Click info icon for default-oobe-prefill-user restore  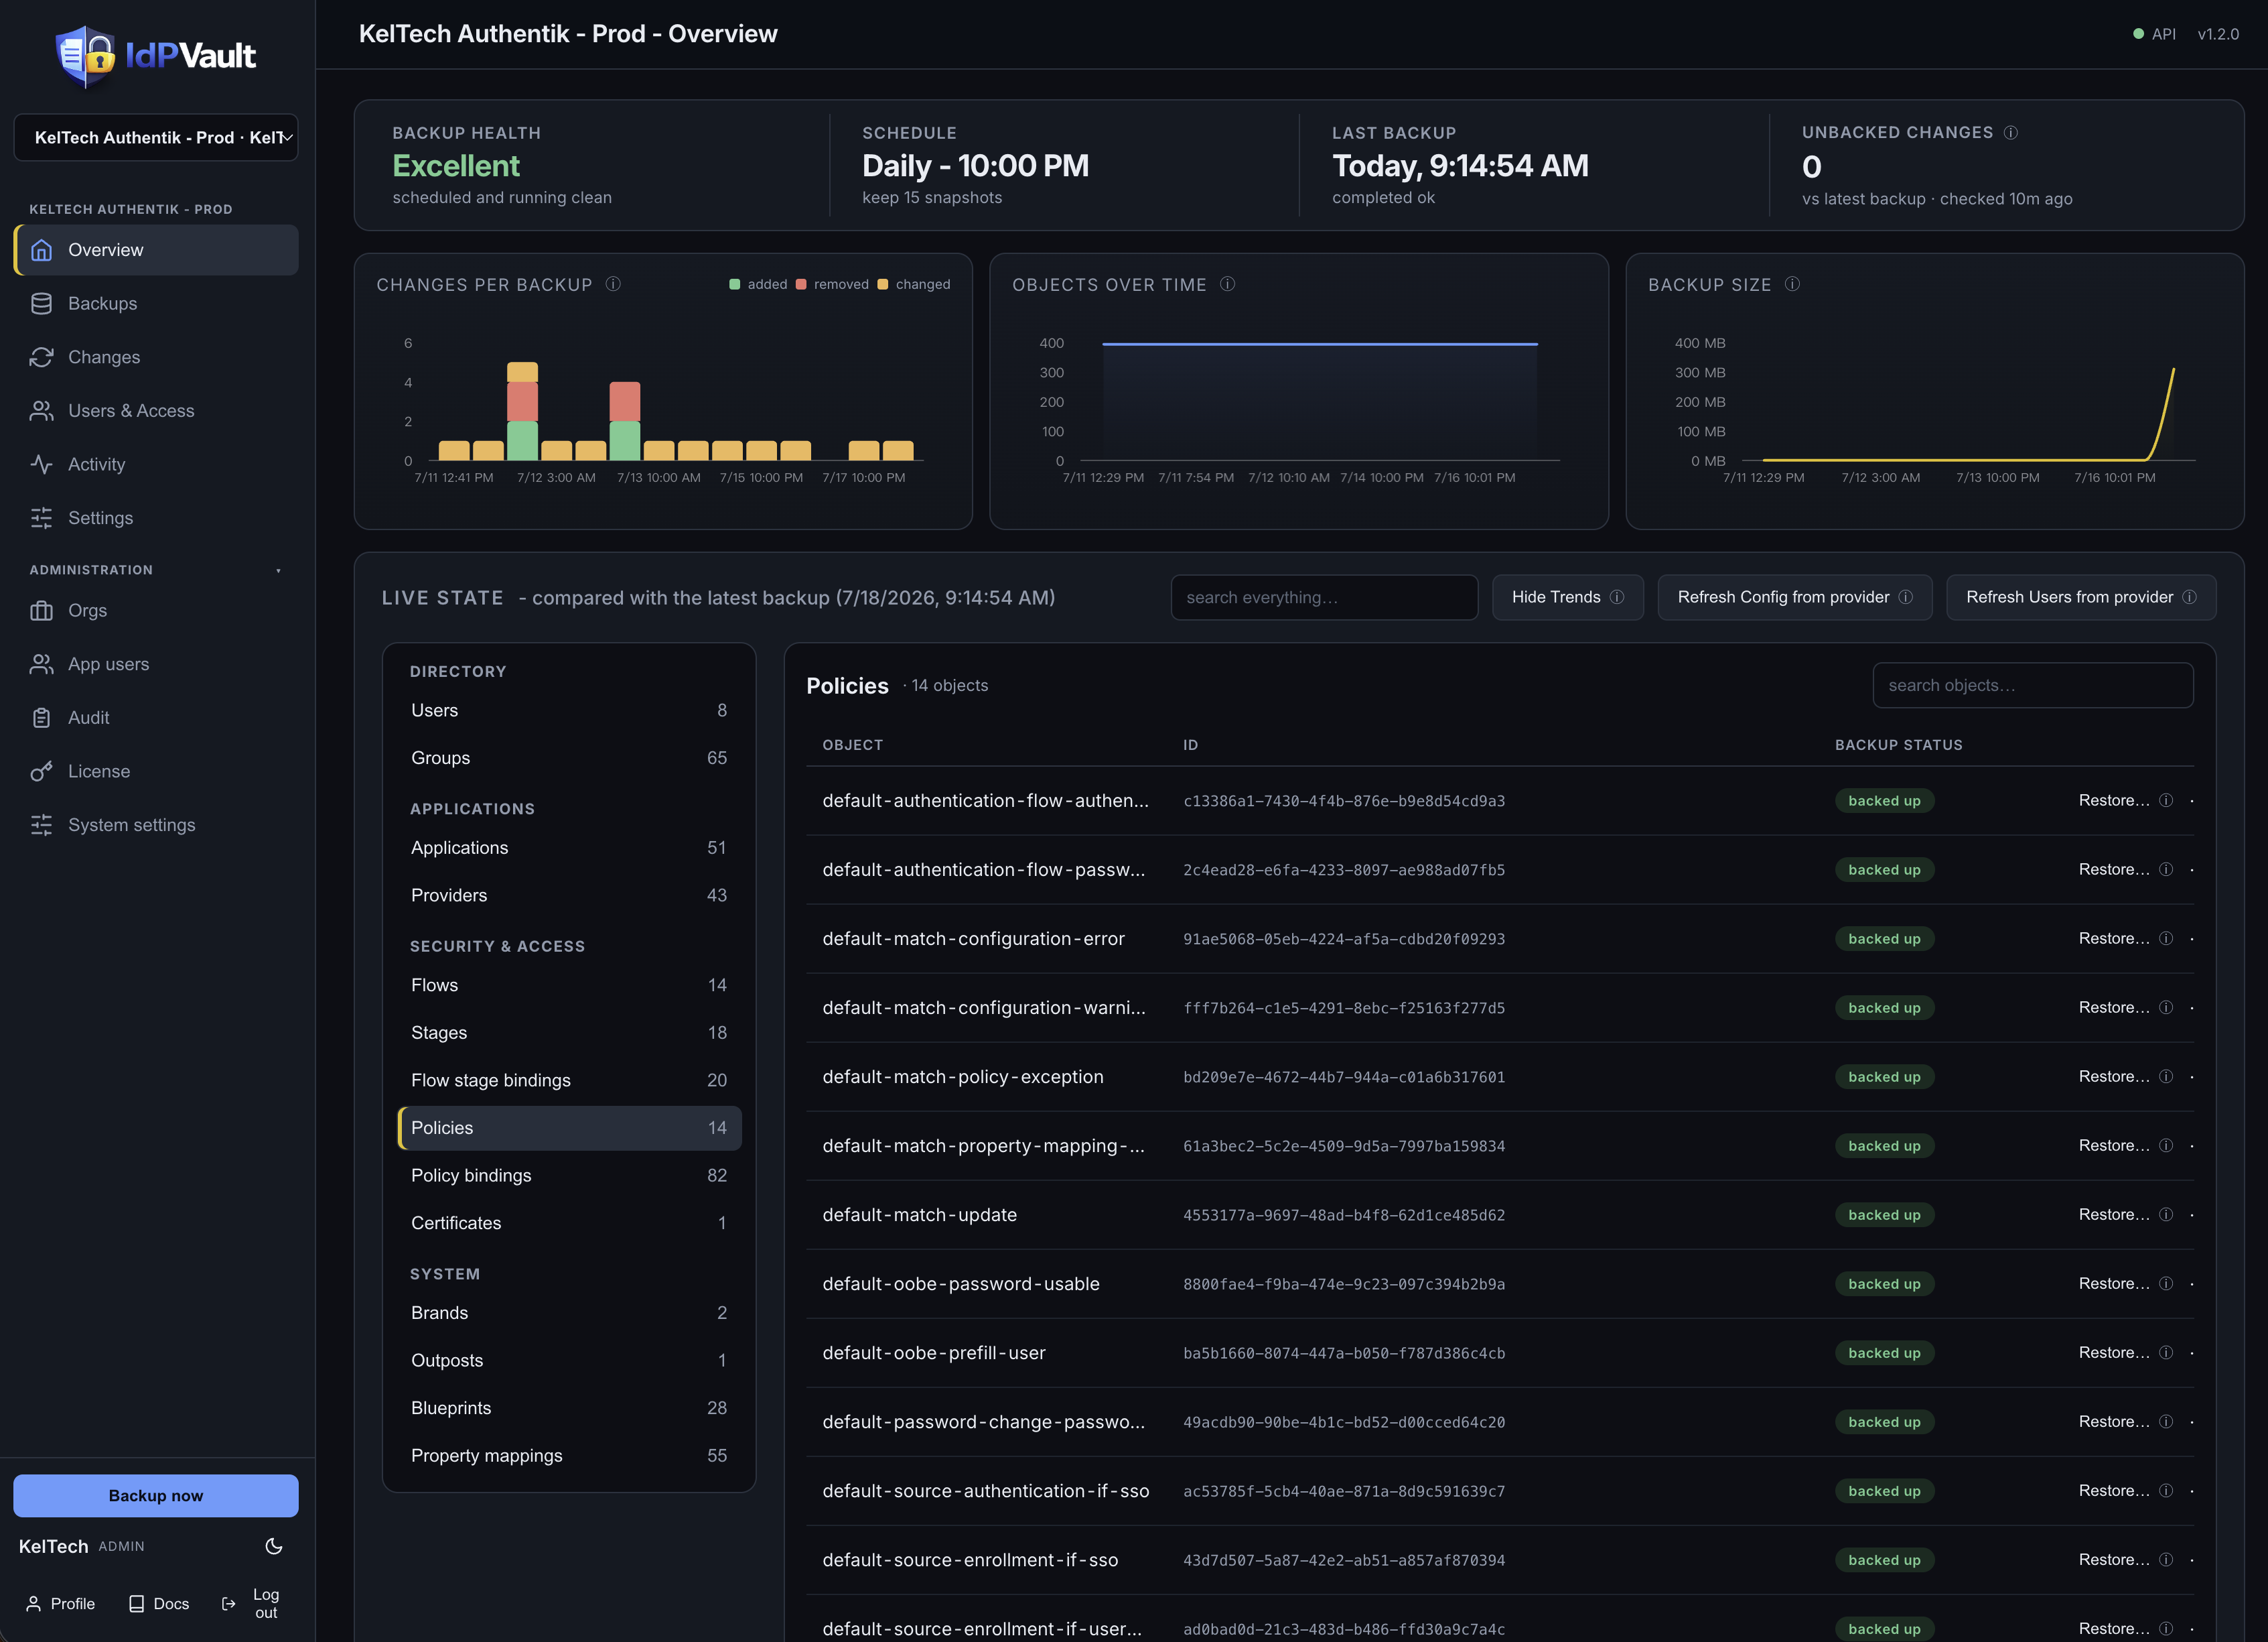tap(2166, 1353)
